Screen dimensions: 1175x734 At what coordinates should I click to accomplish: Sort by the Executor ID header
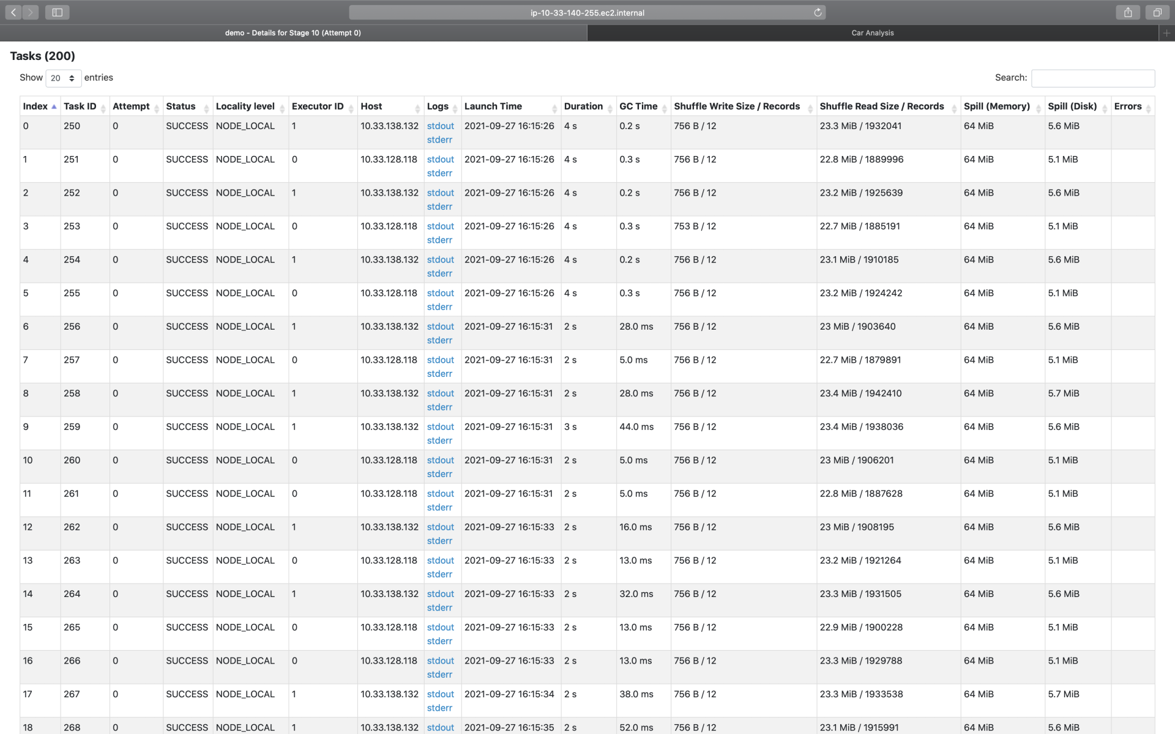[318, 106]
